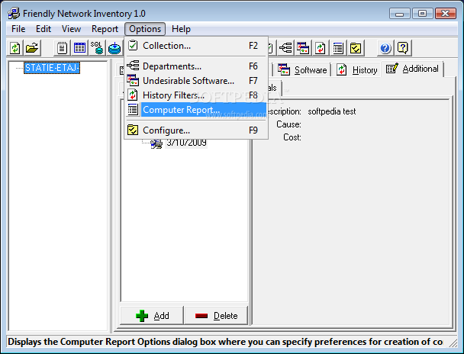Click the Undesirable Software toolbar icon

[303, 48]
